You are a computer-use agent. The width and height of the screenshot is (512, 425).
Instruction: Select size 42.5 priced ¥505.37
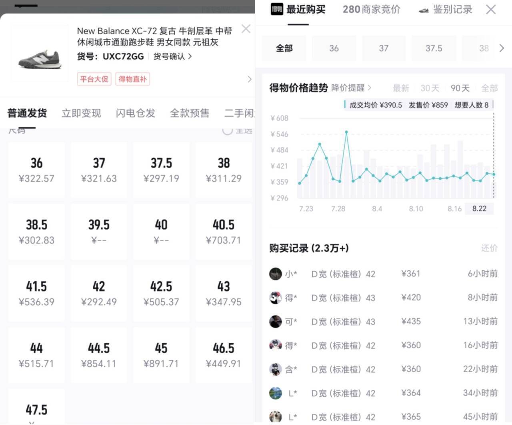click(x=161, y=293)
